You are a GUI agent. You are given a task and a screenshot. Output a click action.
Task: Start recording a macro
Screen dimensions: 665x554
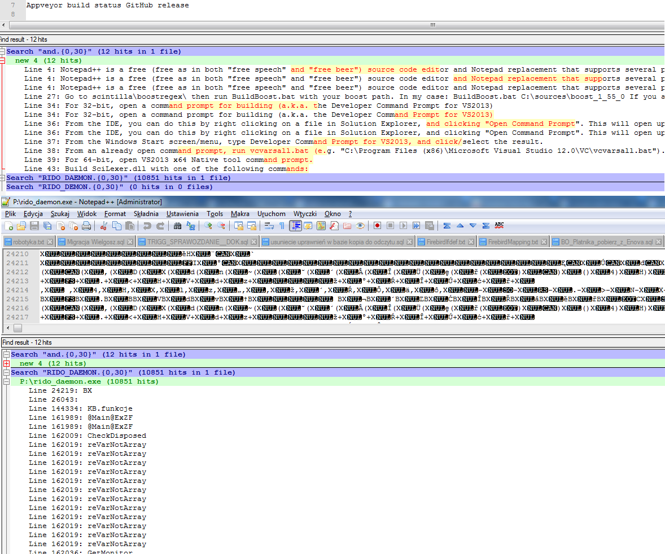pyautogui.click(x=375, y=226)
